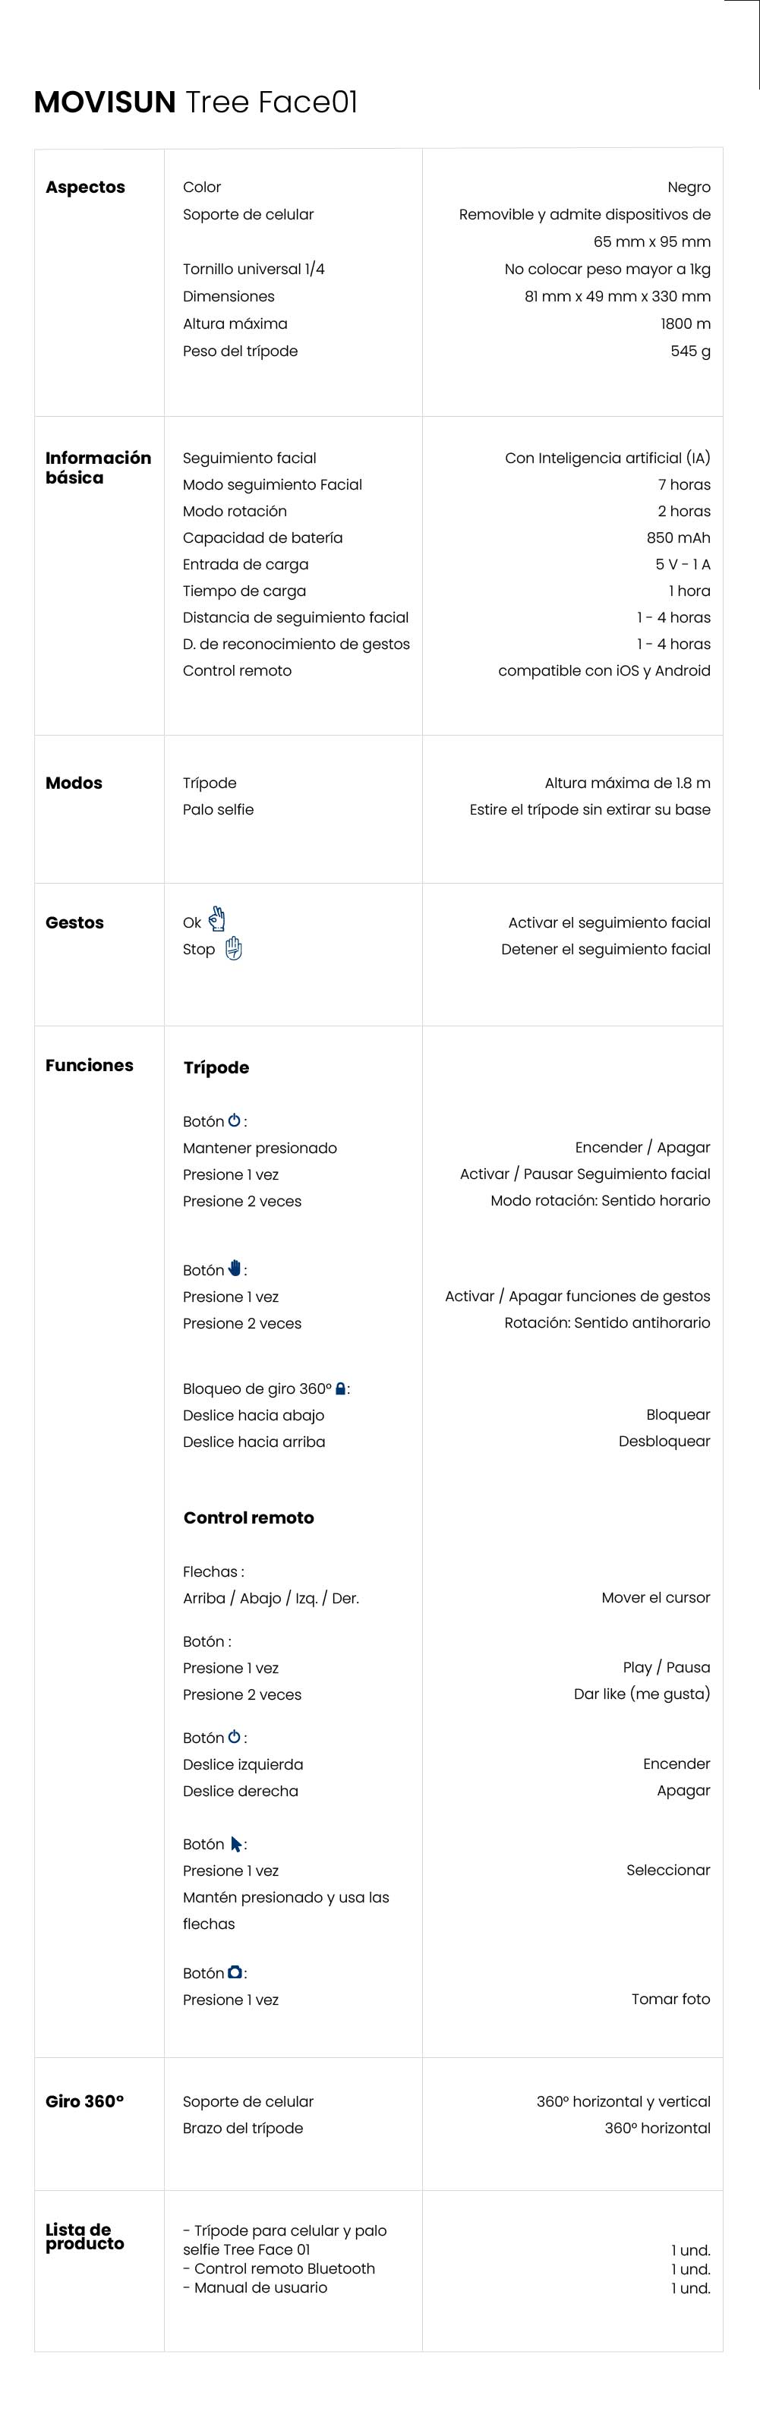Click the padlock icon beside Bloqueo de giro
Image resolution: width=760 pixels, height=2430 pixels.
(x=340, y=1388)
